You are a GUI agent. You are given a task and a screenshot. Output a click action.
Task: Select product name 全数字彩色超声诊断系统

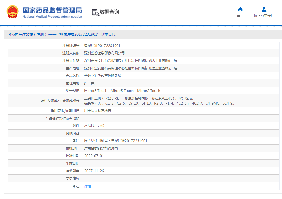(x=103, y=76)
